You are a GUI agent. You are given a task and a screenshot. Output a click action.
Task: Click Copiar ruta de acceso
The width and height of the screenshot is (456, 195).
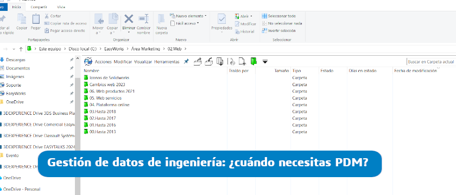(66, 23)
